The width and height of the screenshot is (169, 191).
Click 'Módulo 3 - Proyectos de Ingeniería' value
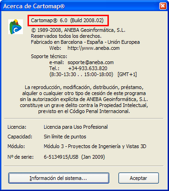(x=95, y=146)
